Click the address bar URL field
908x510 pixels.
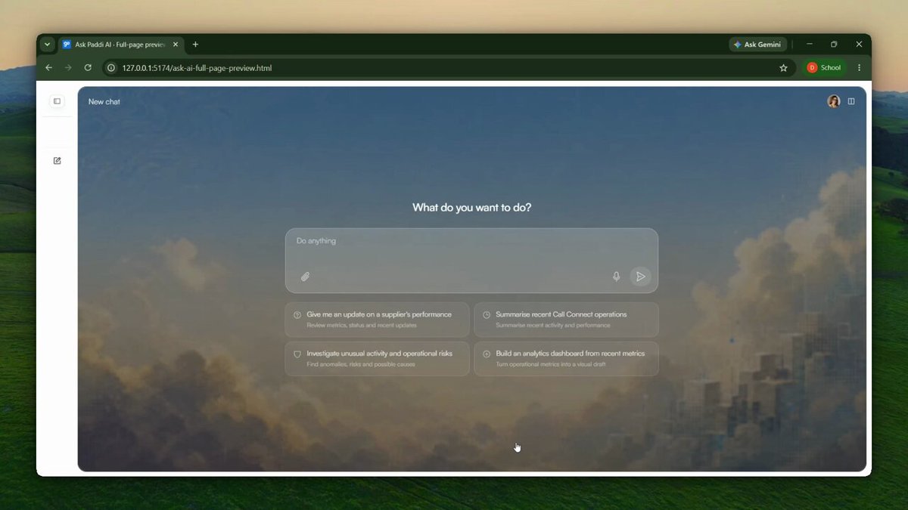pyautogui.click(x=449, y=68)
